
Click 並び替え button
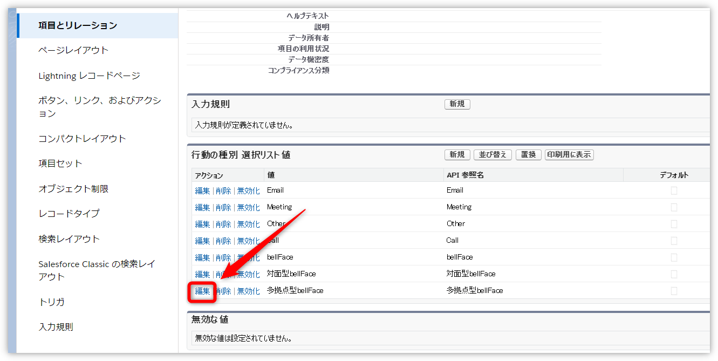(x=493, y=155)
